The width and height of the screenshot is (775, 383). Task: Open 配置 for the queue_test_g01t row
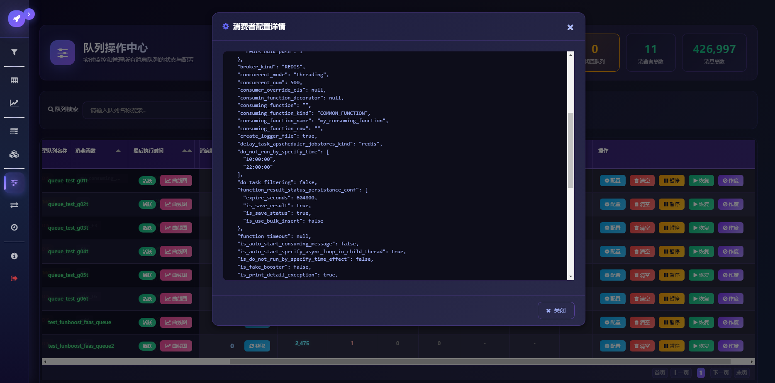pyautogui.click(x=613, y=181)
